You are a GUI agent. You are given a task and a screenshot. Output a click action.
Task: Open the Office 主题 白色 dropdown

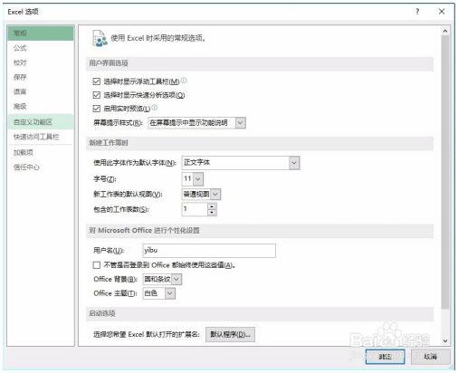coord(158,293)
